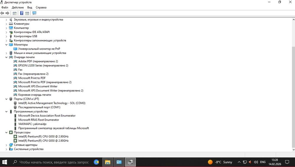
Task: Open the notification center icon
Action: tap(287, 162)
